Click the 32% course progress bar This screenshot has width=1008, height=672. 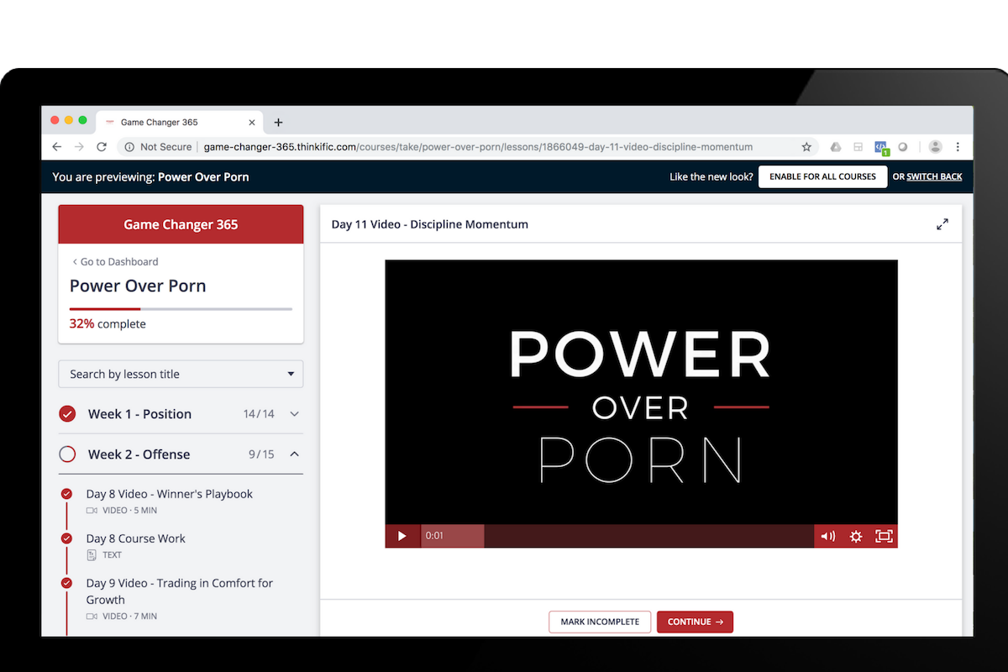click(181, 309)
